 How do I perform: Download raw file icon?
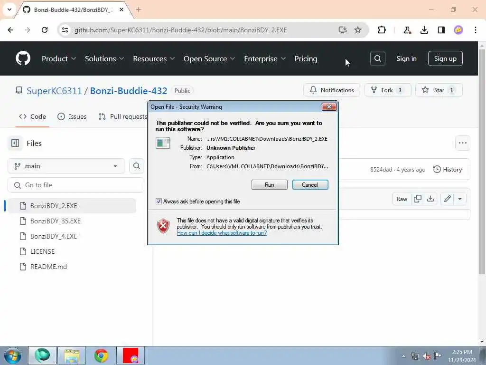pyautogui.click(x=430, y=199)
